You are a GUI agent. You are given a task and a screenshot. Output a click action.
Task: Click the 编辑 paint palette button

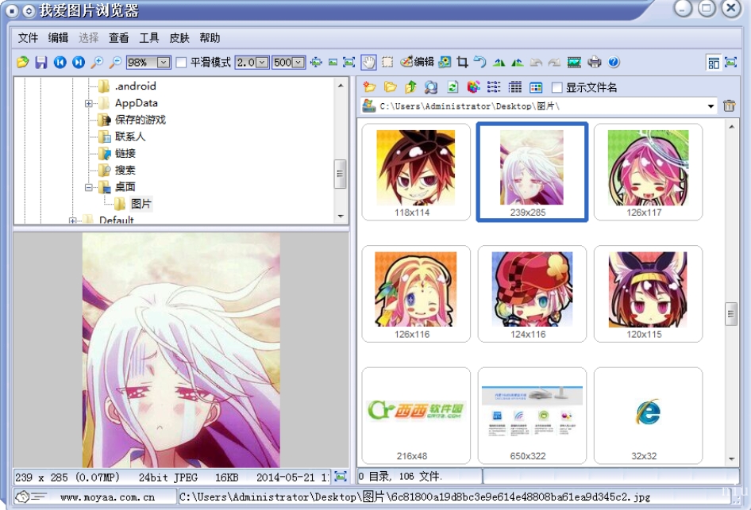pos(417,62)
